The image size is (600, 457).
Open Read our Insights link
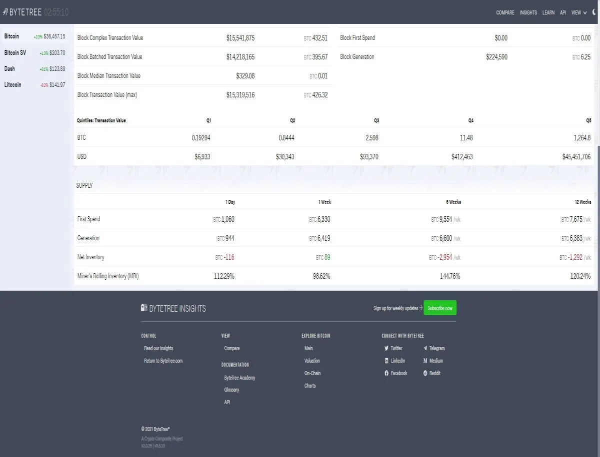(x=158, y=348)
